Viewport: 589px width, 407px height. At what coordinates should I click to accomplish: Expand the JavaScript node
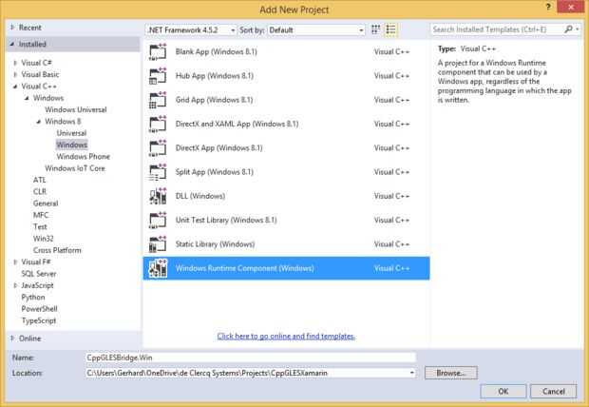(x=15, y=285)
